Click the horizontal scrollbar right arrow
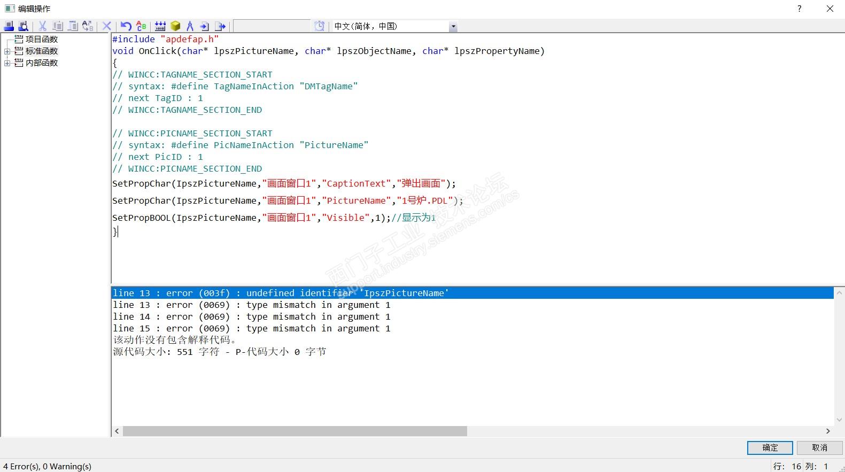 click(828, 431)
